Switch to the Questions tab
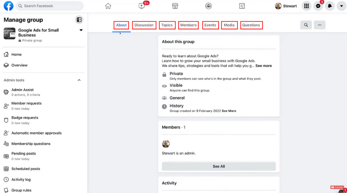 tap(251, 25)
